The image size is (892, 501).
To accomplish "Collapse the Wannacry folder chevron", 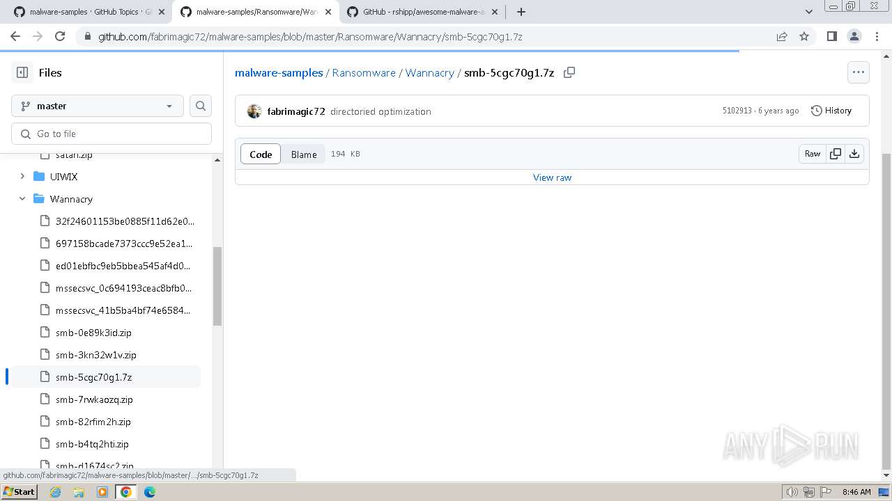I will [x=22, y=199].
